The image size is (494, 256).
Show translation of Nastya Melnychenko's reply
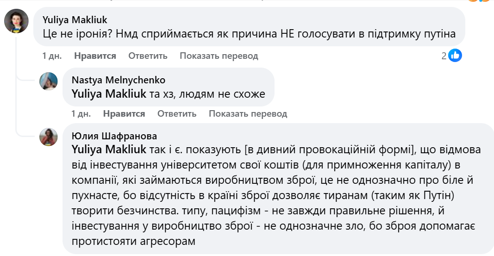248,113
